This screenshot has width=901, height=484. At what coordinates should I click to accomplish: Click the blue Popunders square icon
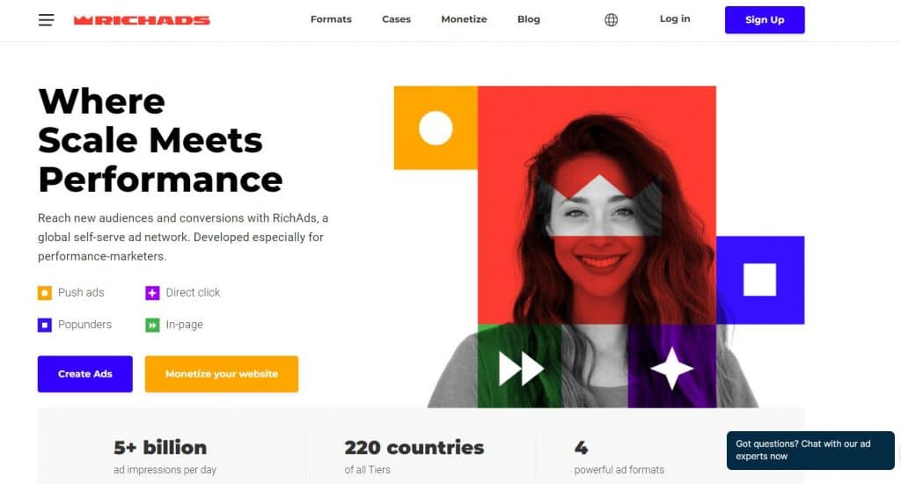(45, 326)
